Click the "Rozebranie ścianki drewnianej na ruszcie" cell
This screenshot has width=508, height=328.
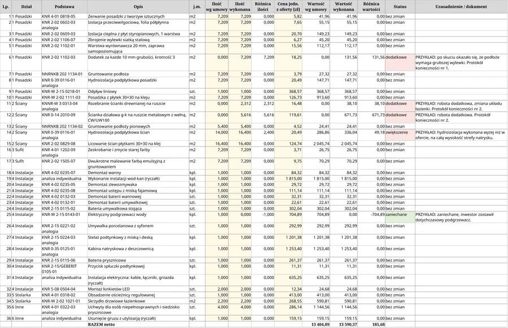tap(138, 106)
